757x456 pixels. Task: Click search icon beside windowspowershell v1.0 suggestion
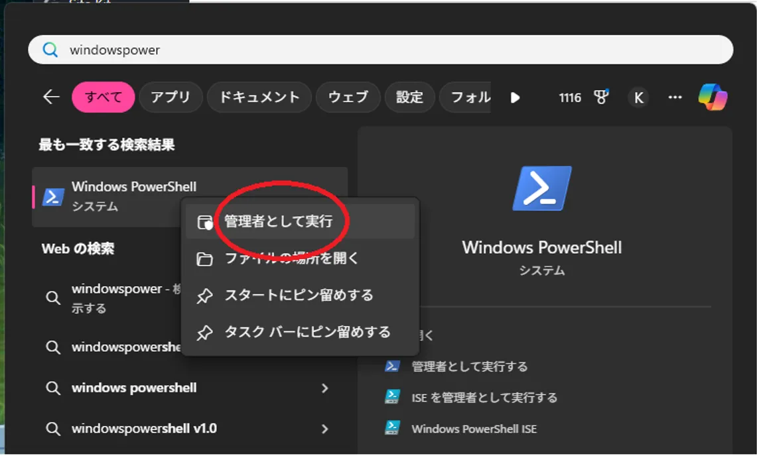tap(52, 429)
